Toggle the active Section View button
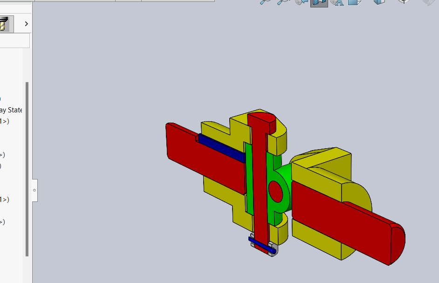Image resolution: width=439 pixels, height=283 pixels. 319,2
